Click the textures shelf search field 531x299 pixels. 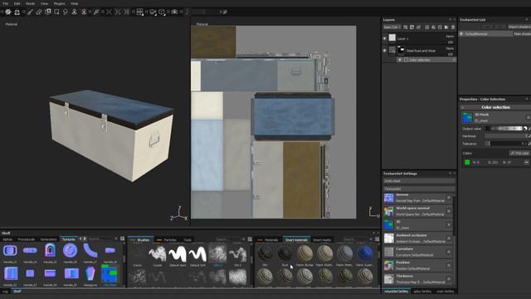(101, 239)
